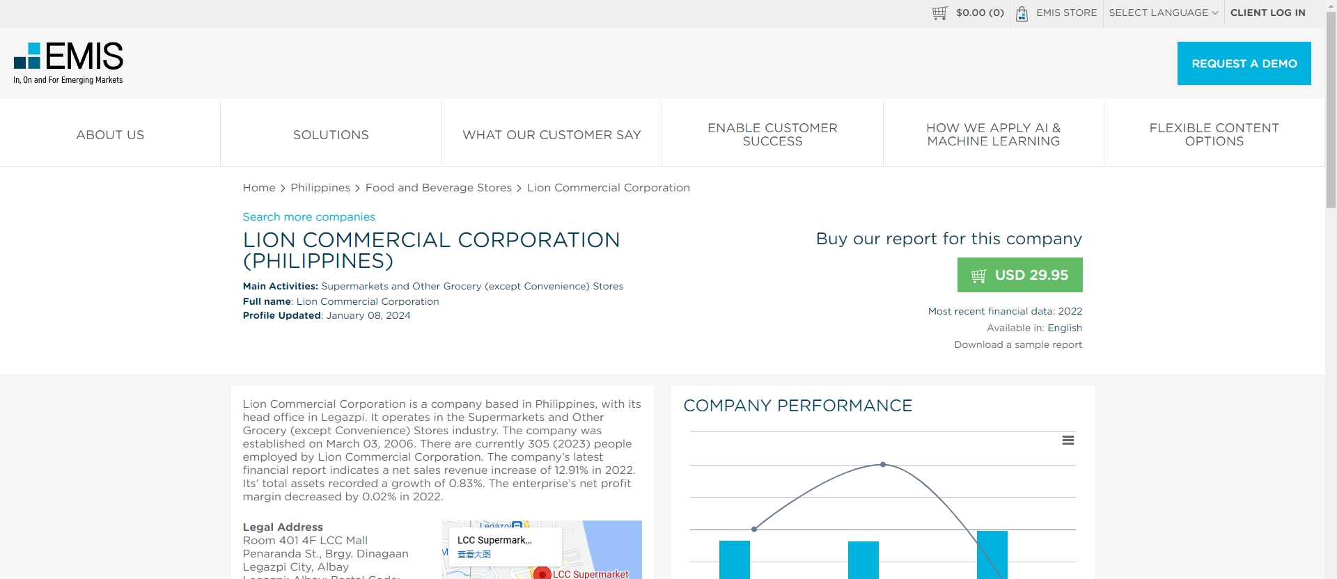Open Flexible Content Options menu

(1214, 134)
